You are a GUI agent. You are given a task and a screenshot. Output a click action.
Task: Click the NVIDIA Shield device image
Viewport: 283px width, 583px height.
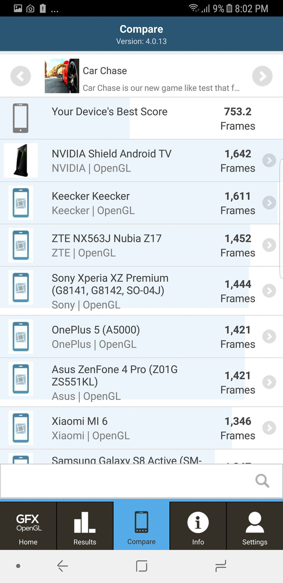coord(21,160)
